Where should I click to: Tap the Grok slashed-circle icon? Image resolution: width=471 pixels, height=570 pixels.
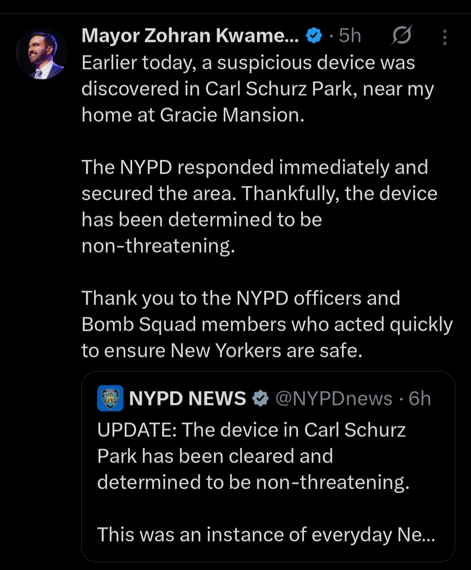[x=401, y=36]
